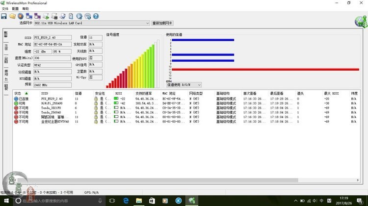
Task: Click the WirelessMon globe logo at top right
Action: 361,22
